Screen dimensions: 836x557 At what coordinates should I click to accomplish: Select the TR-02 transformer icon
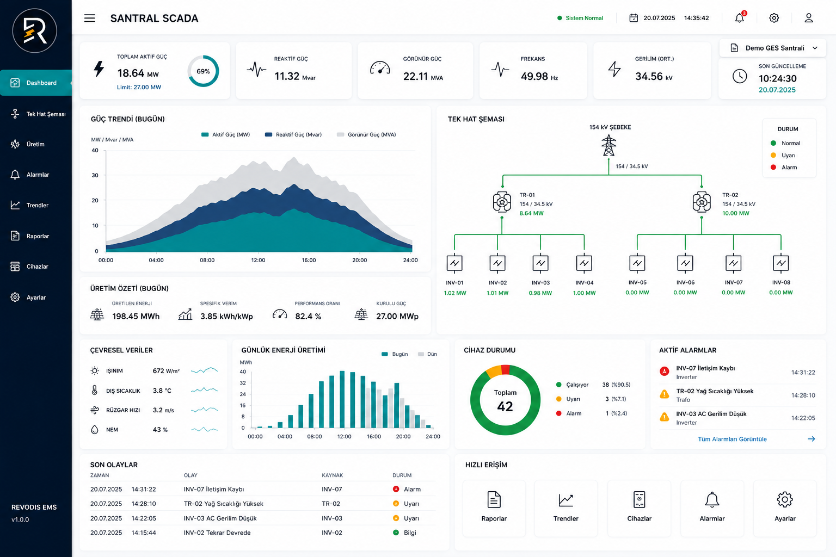point(702,202)
